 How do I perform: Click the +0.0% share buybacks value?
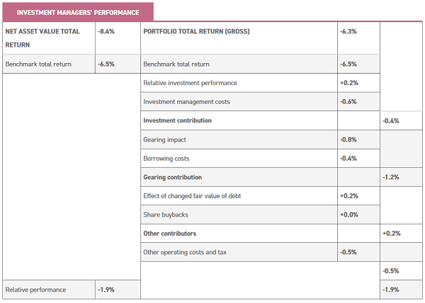pyautogui.click(x=348, y=215)
